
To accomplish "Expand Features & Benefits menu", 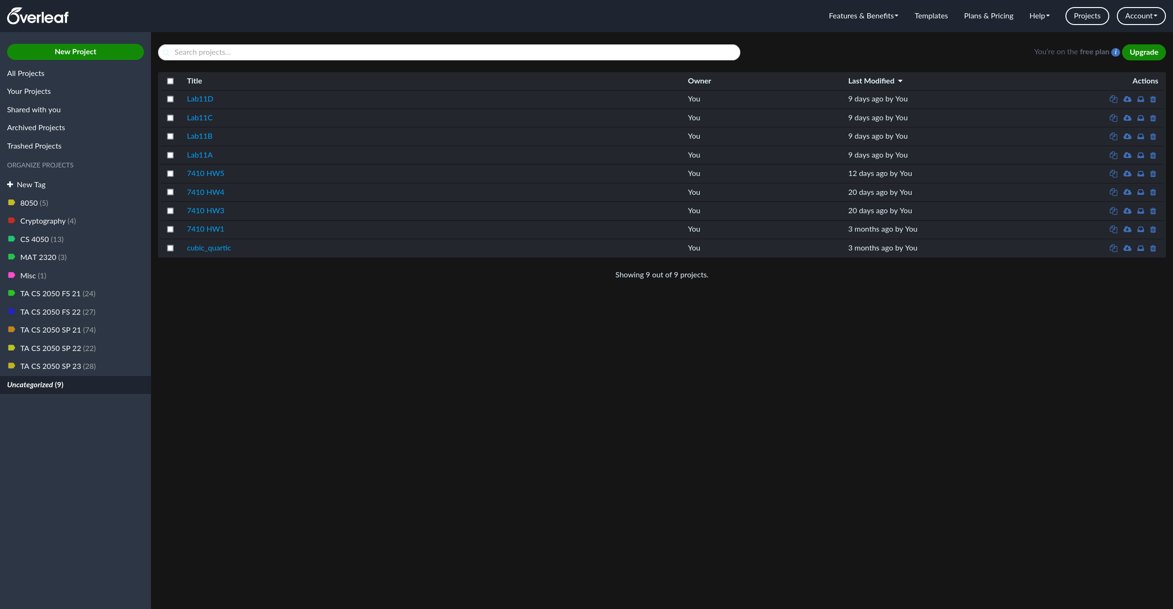I will (x=863, y=16).
